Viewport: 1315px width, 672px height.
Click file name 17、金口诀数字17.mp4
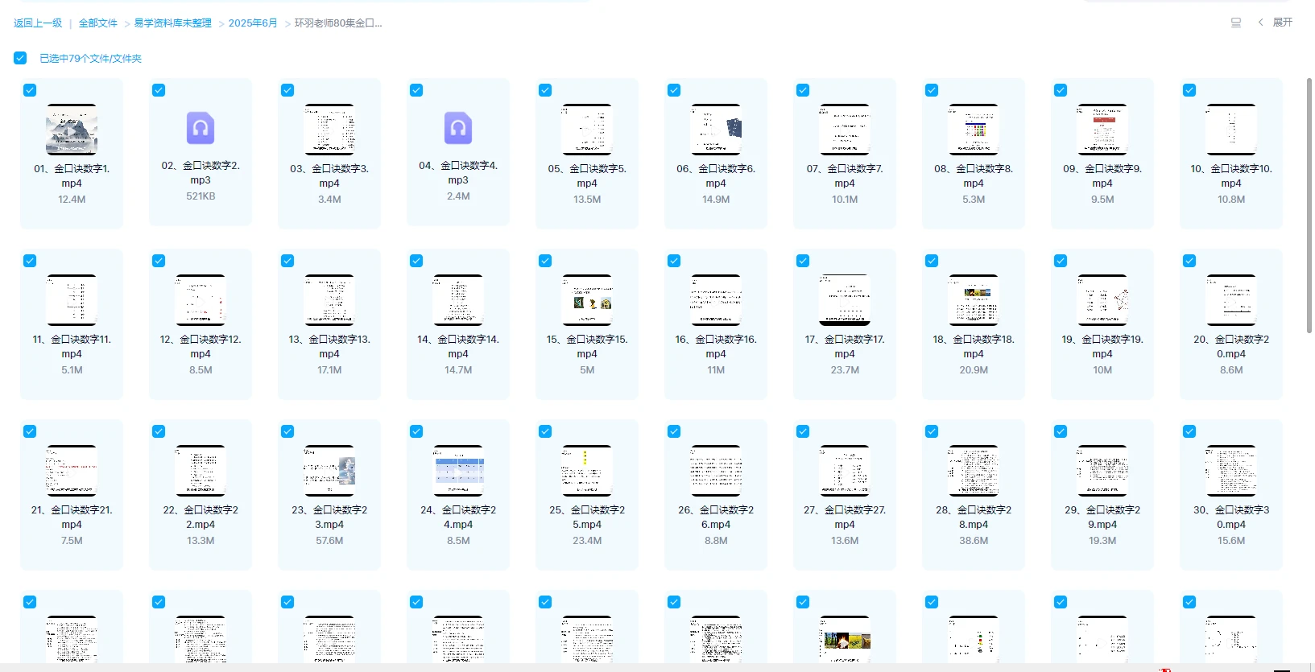[845, 347]
